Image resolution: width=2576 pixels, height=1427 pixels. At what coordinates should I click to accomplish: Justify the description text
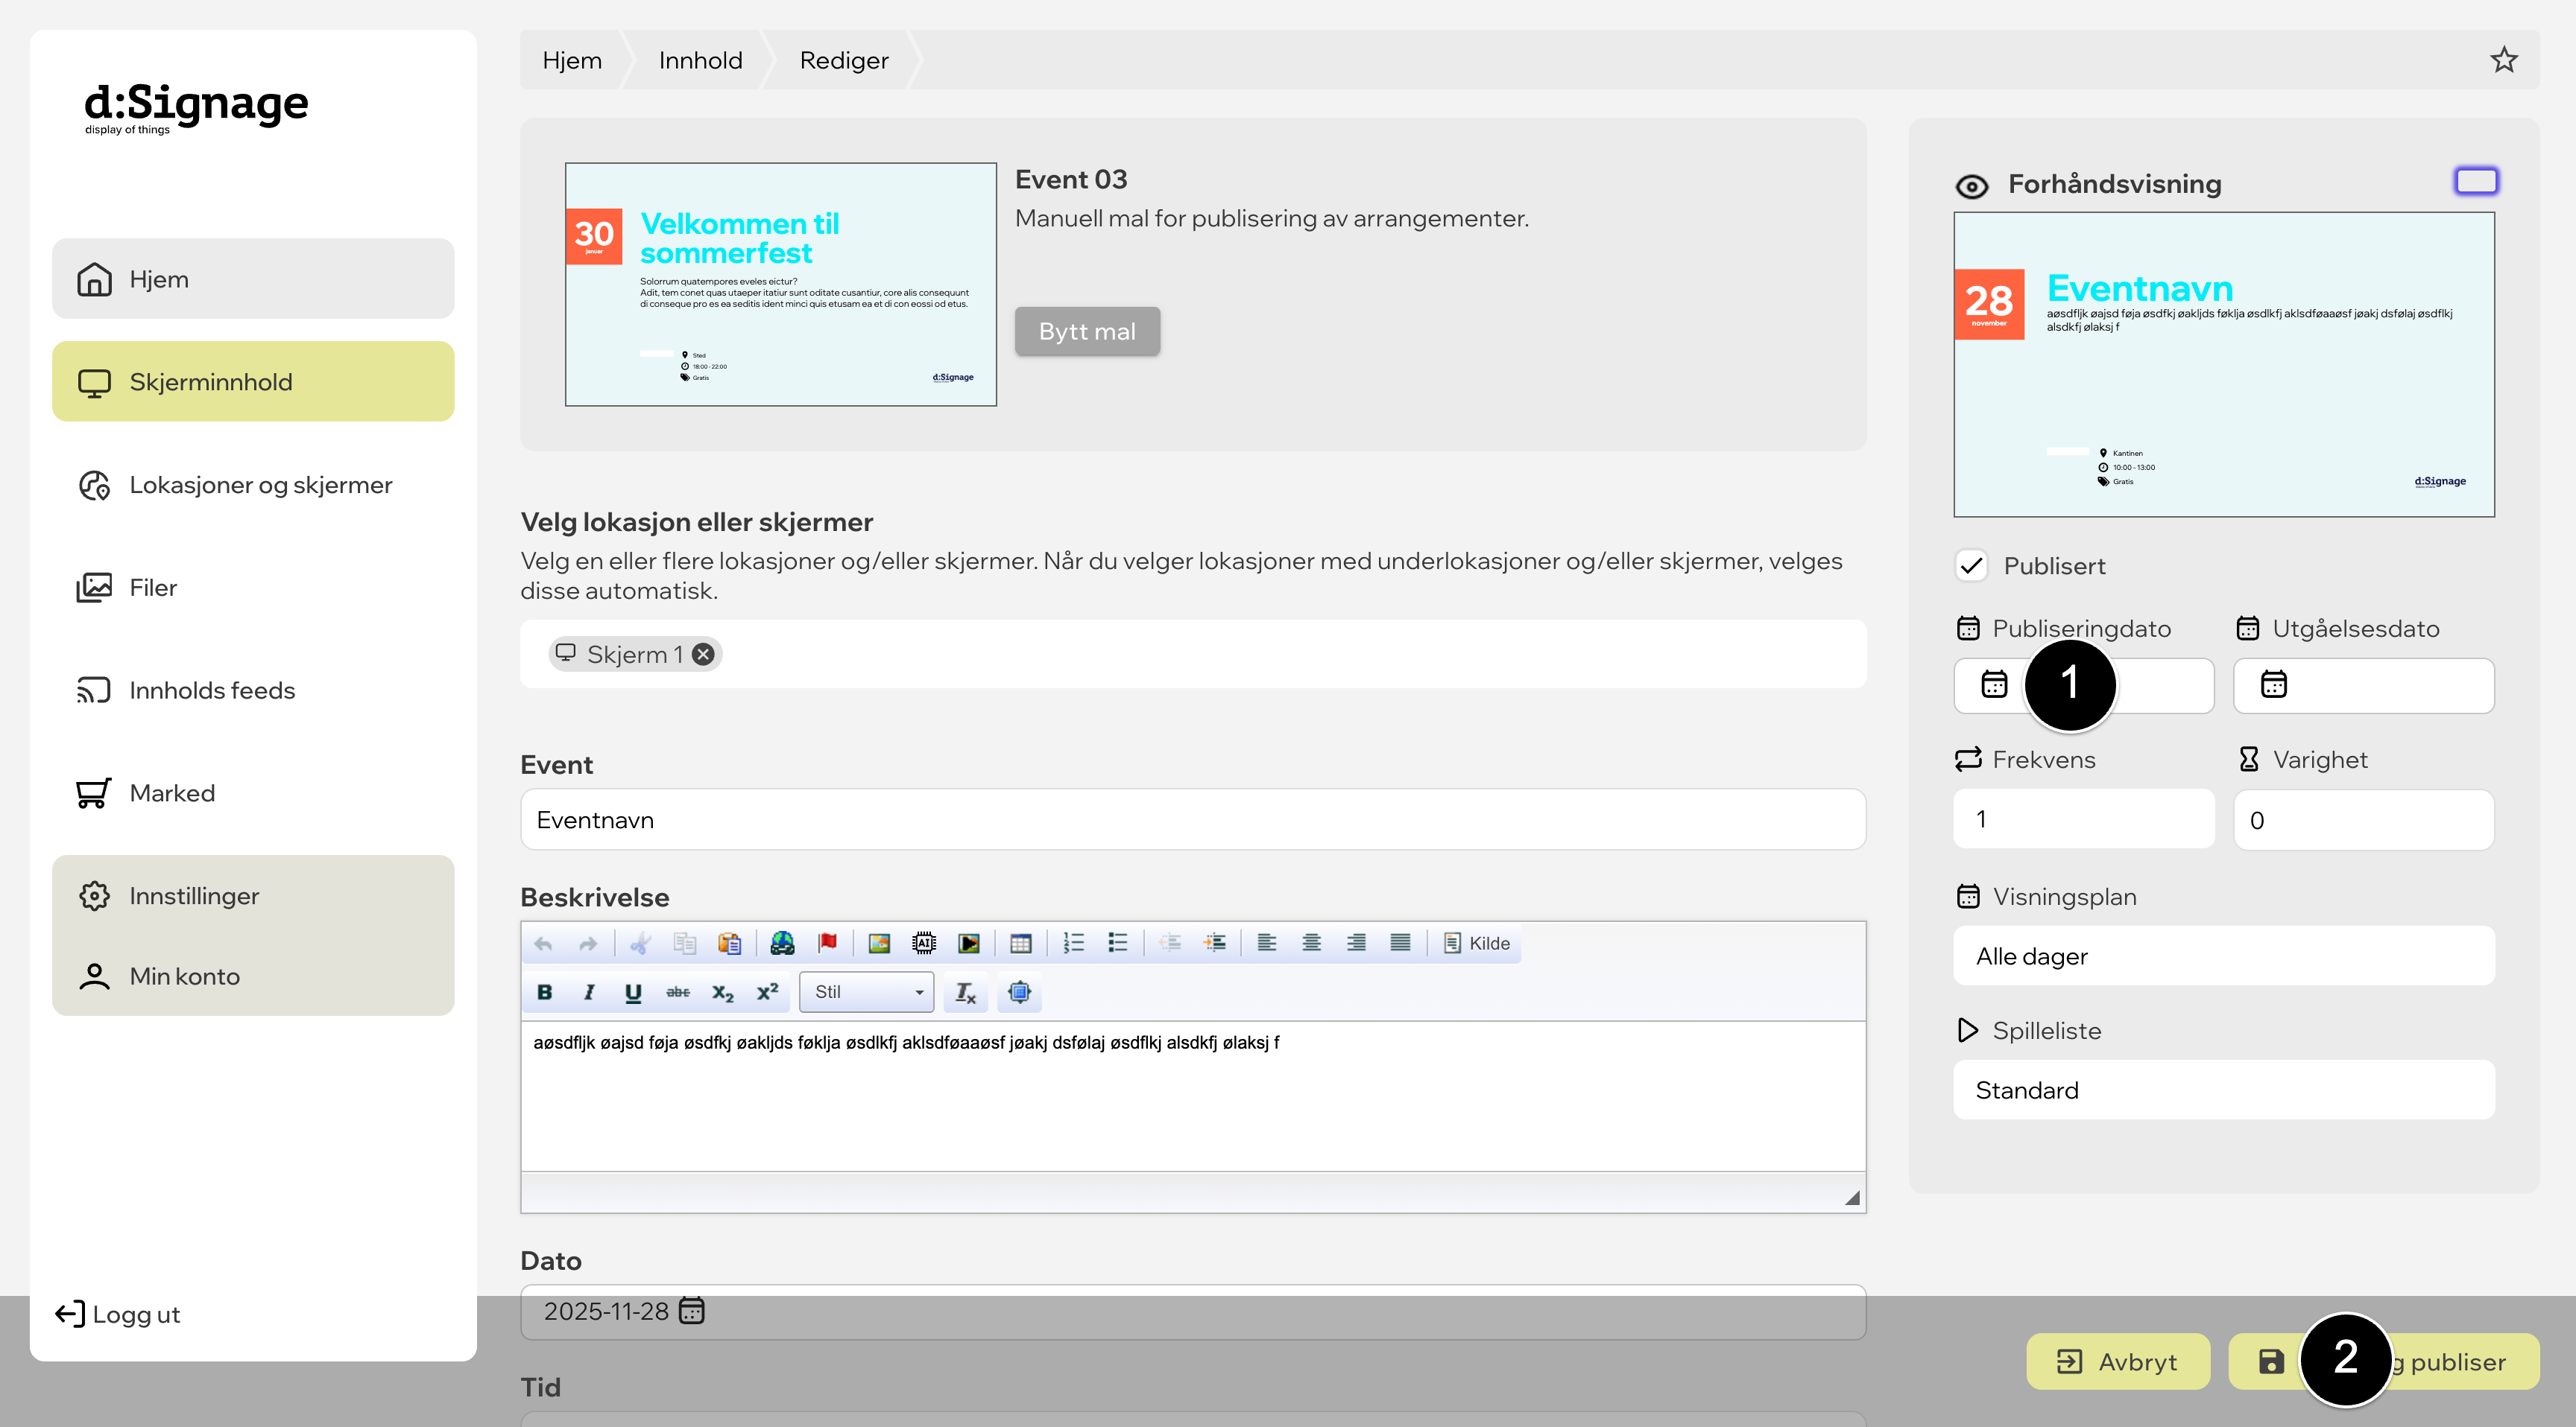tap(1401, 944)
